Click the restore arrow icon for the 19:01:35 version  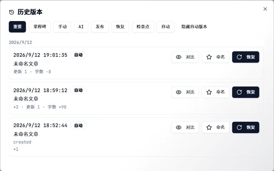click(239, 57)
